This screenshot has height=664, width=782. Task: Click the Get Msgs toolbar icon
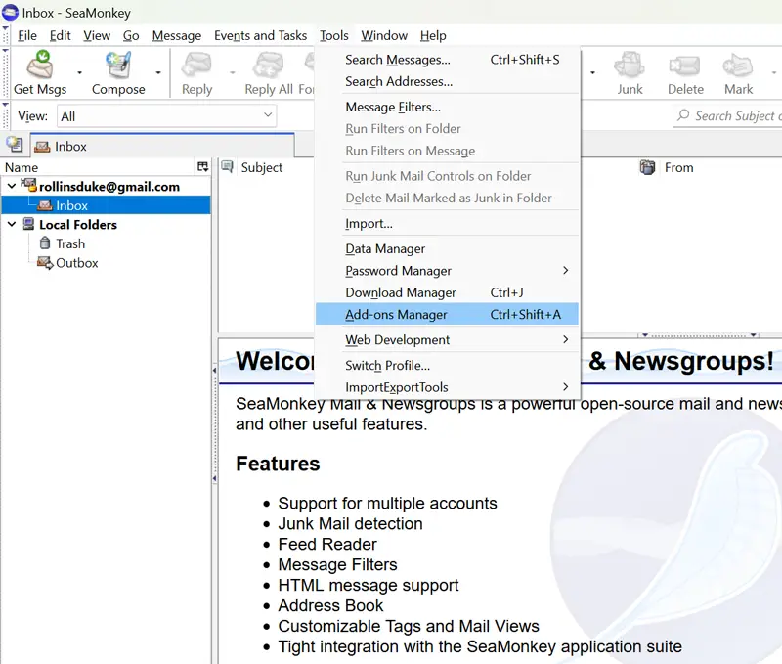point(39,66)
